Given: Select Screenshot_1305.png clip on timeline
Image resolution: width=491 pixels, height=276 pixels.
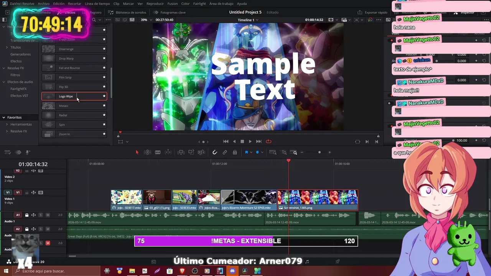Looking at the screenshot, I should click(318, 200).
